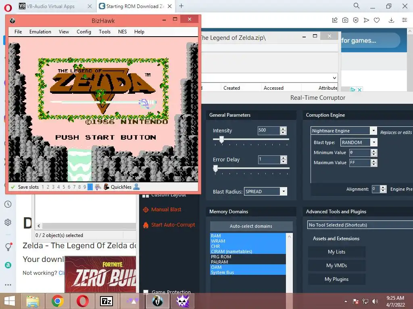Open the three-dots sidebar menu in Opera
This screenshot has height=309, width=413.
tap(8, 285)
